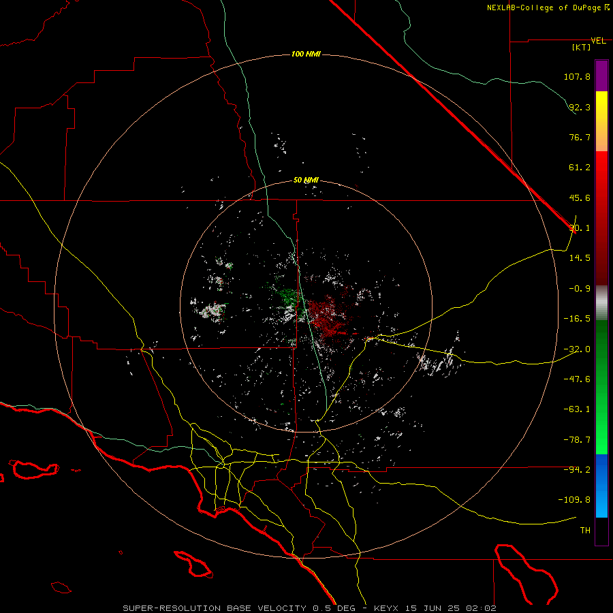This screenshot has width=613, height=613.
Task: Click the 50 NMI range ring label
Action: point(306,180)
